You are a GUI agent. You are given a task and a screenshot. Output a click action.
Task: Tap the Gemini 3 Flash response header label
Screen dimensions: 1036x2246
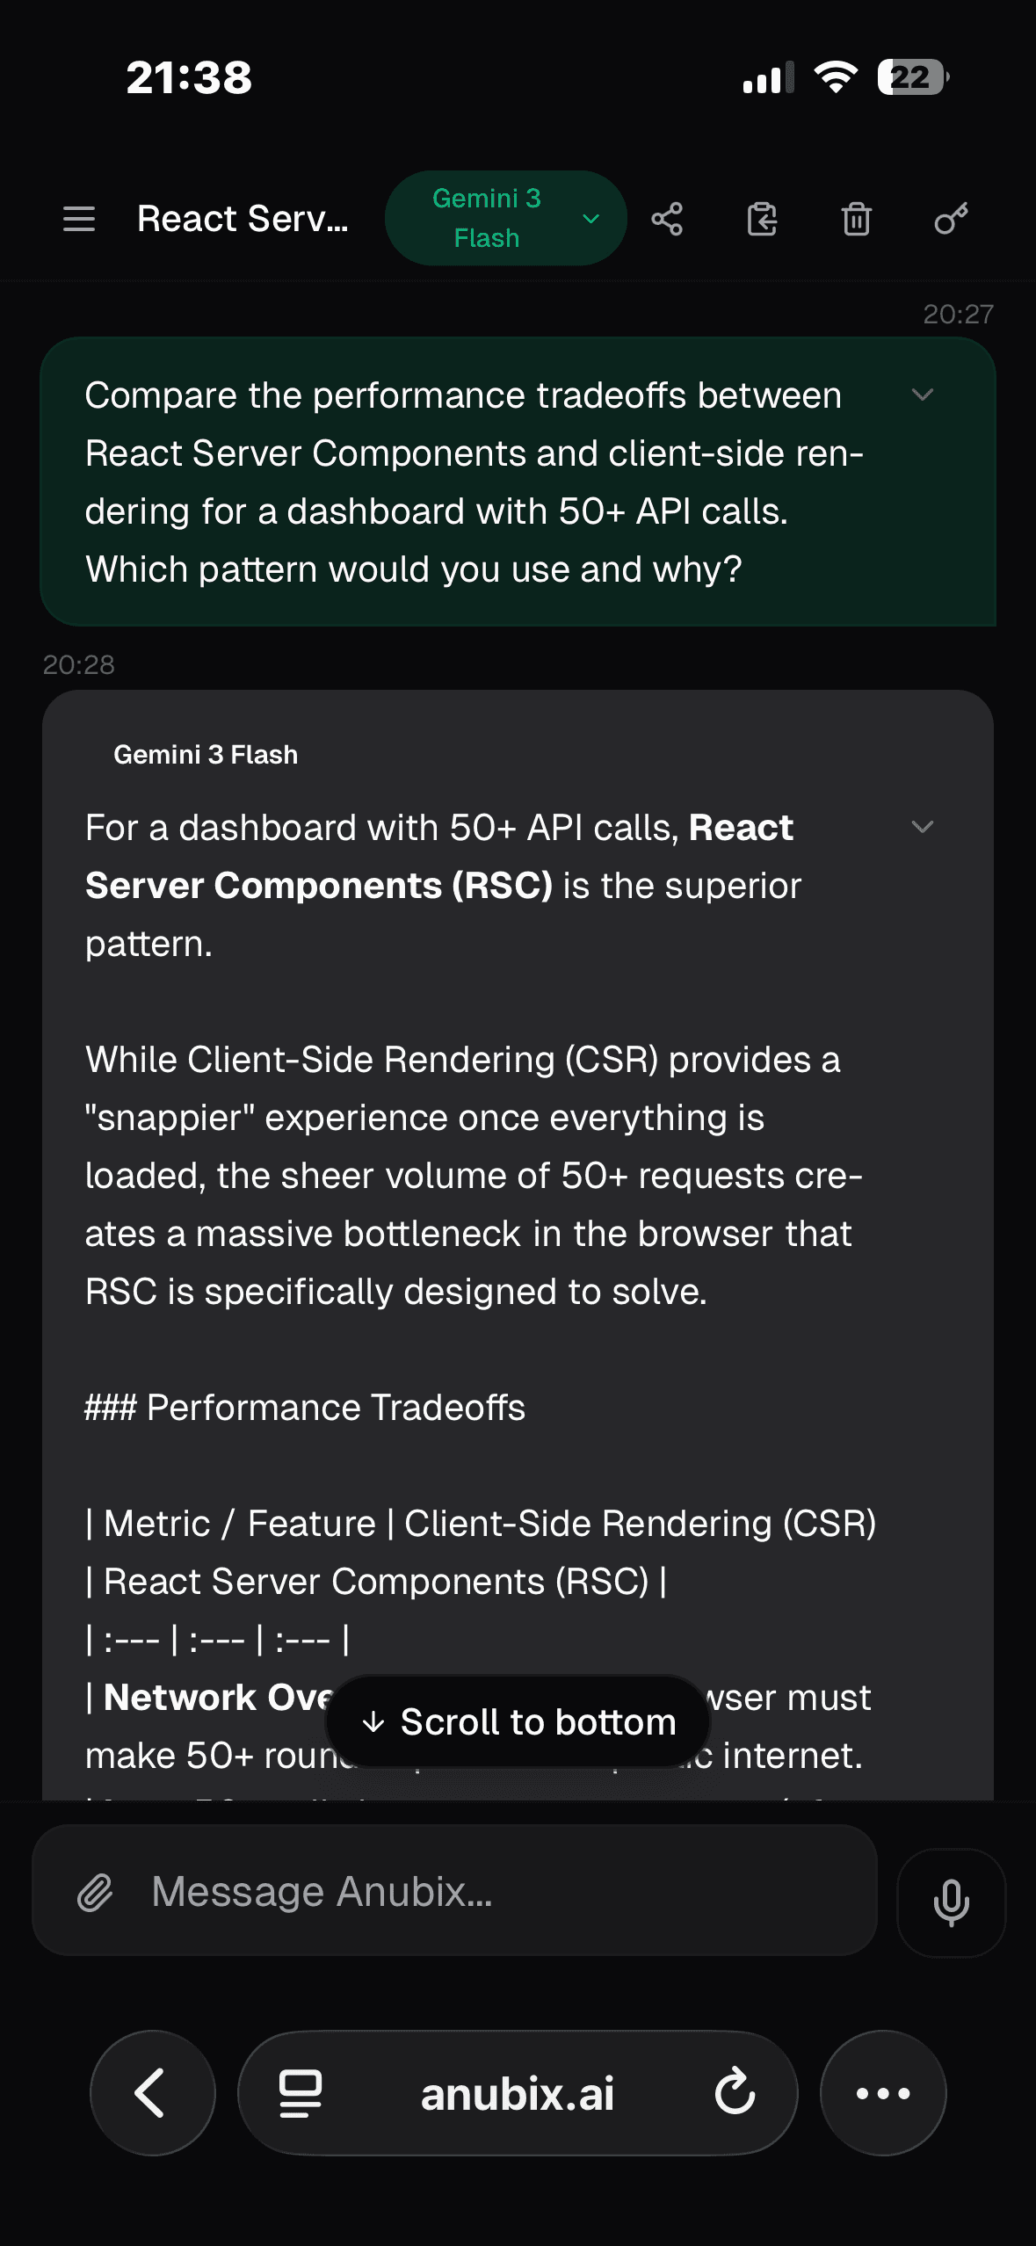(x=205, y=753)
